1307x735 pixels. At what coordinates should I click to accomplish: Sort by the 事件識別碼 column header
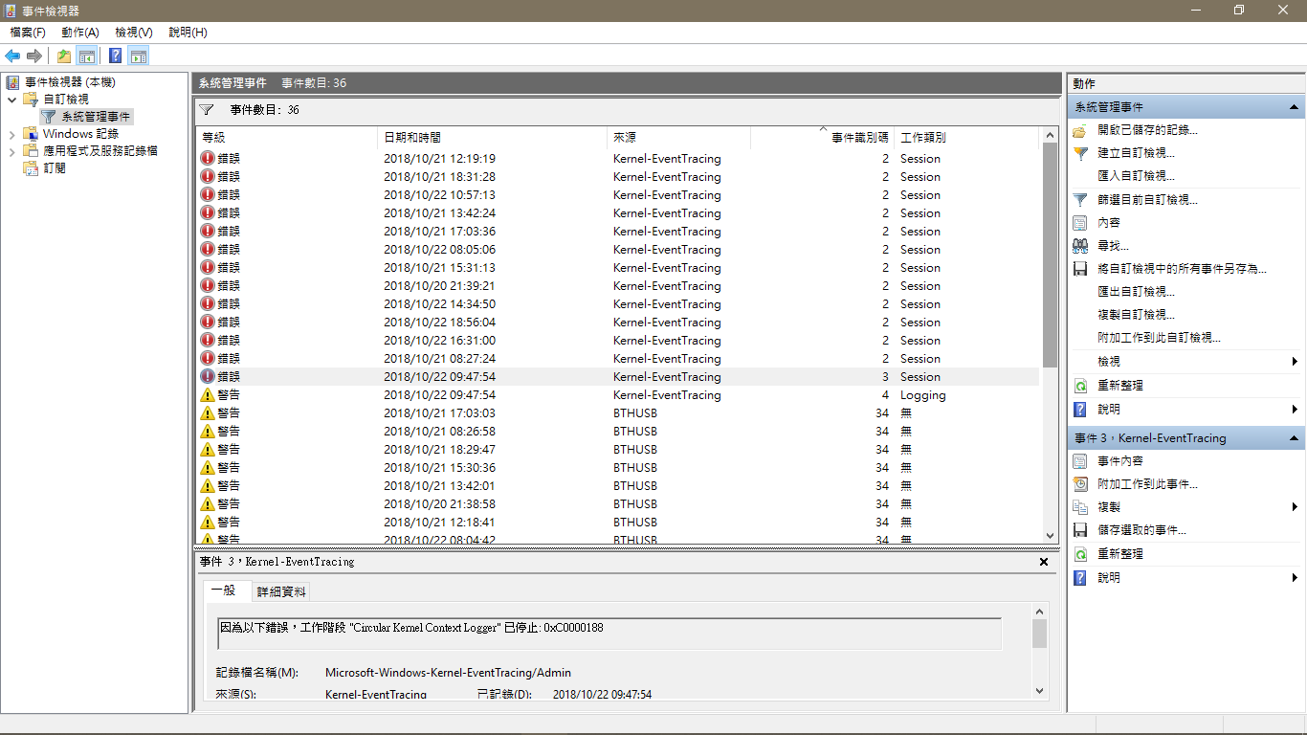[x=822, y=138]
